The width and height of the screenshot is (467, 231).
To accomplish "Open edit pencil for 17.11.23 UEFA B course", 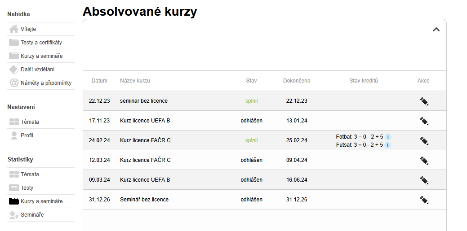I will click(x=424, y=121).
